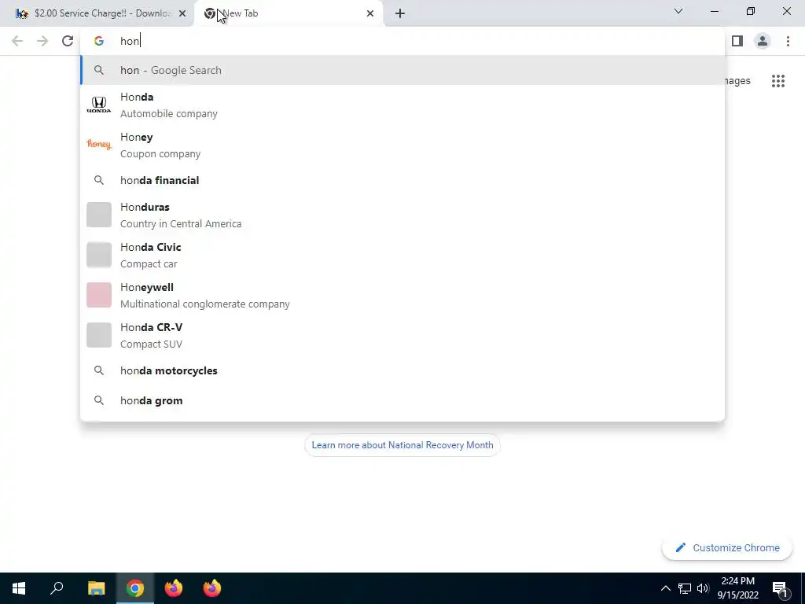The height and width of the screenshot is (604, 805).
Task: Go back using the back arrow
Action: coord(17,41)
